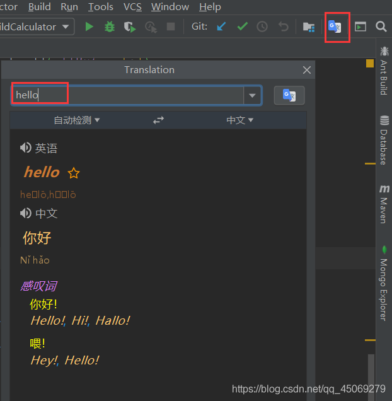Swap source and target languages
Screen dimensions: 392x401
click(x=158, y=120)
